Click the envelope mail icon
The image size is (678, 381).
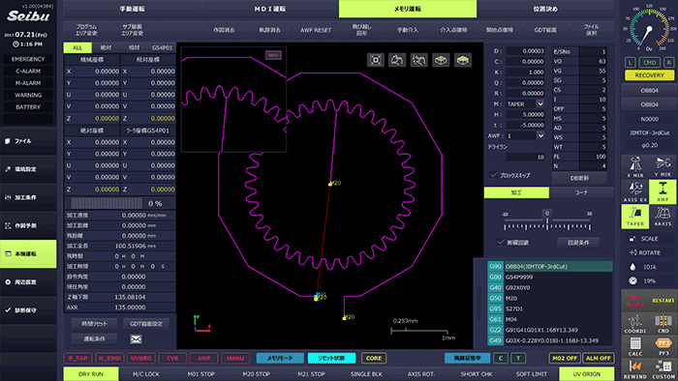(136, 339)
